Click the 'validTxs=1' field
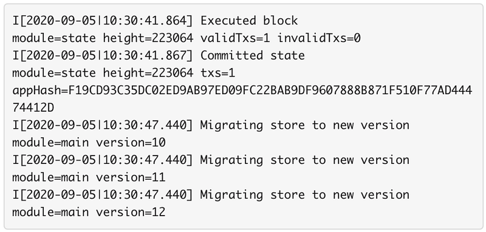 coord(235,38)
